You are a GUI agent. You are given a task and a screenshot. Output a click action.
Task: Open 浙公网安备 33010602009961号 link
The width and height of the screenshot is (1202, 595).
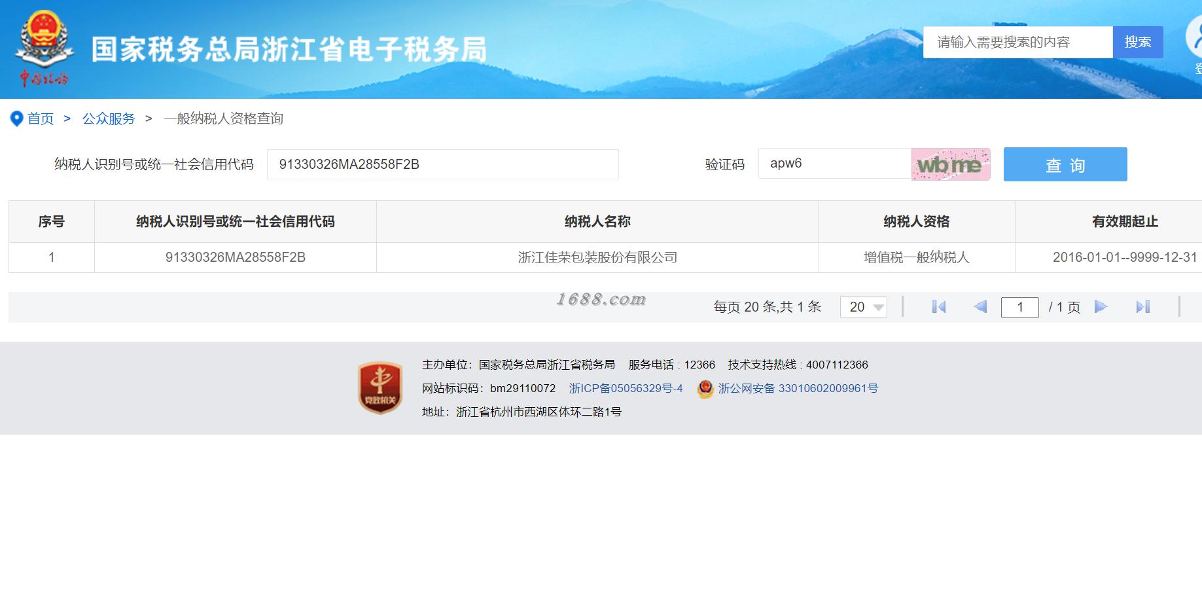coord(798,389)
